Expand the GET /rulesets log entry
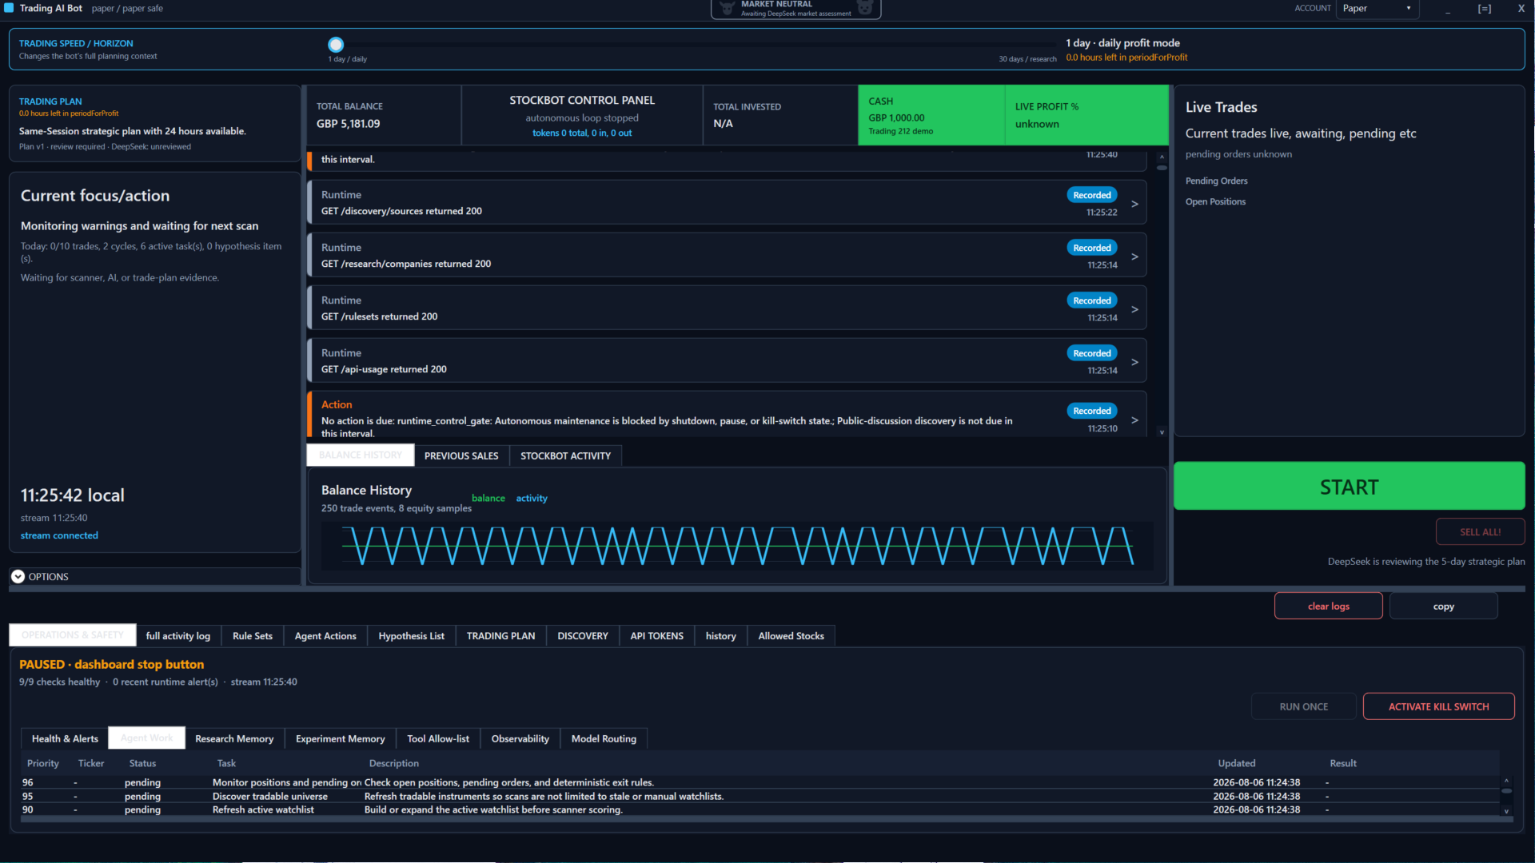The width and height of the screenshot is (1535, 863). point(1134,309)
